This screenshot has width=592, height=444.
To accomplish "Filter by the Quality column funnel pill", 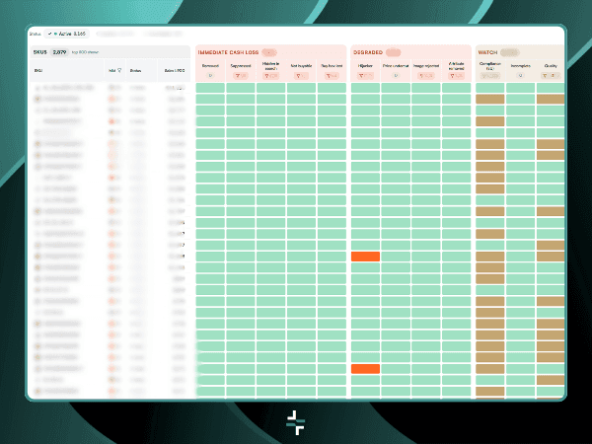I will click(551, 76).
